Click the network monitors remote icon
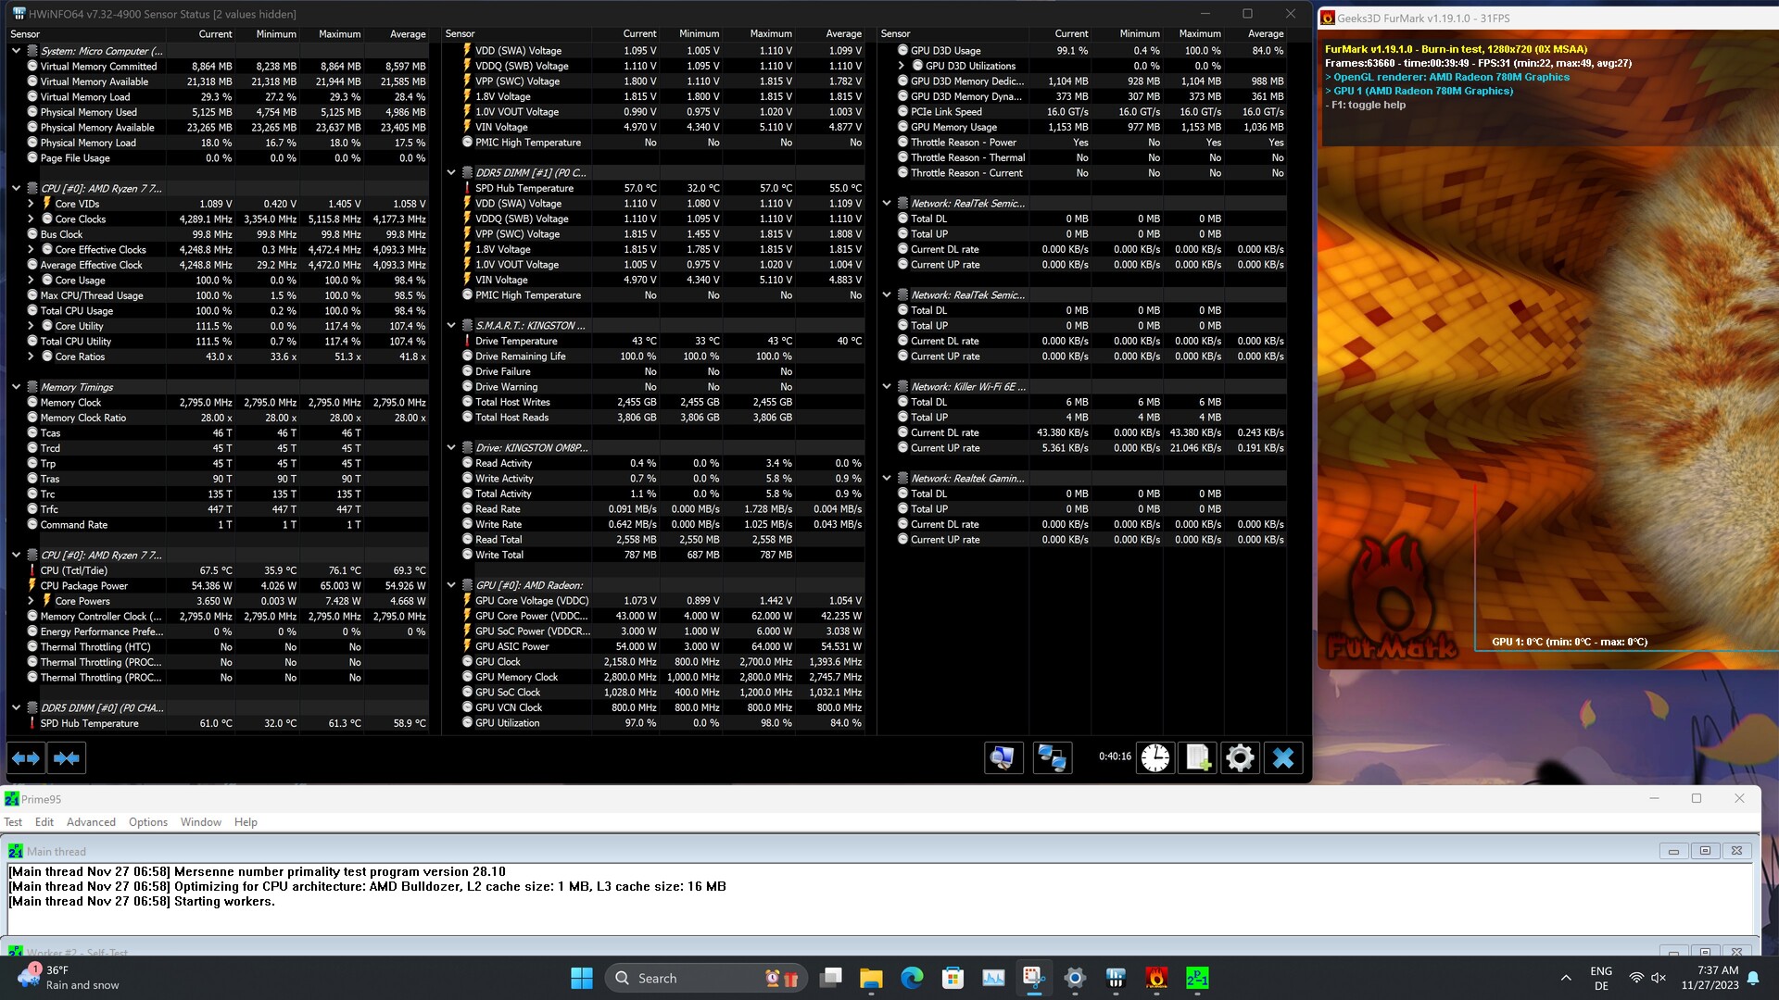This screenshot has height=1000, width=1779. (1052, 758)
